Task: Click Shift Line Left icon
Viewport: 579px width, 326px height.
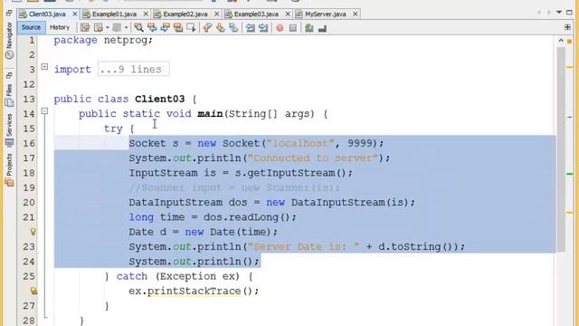Action: (251, 28)
